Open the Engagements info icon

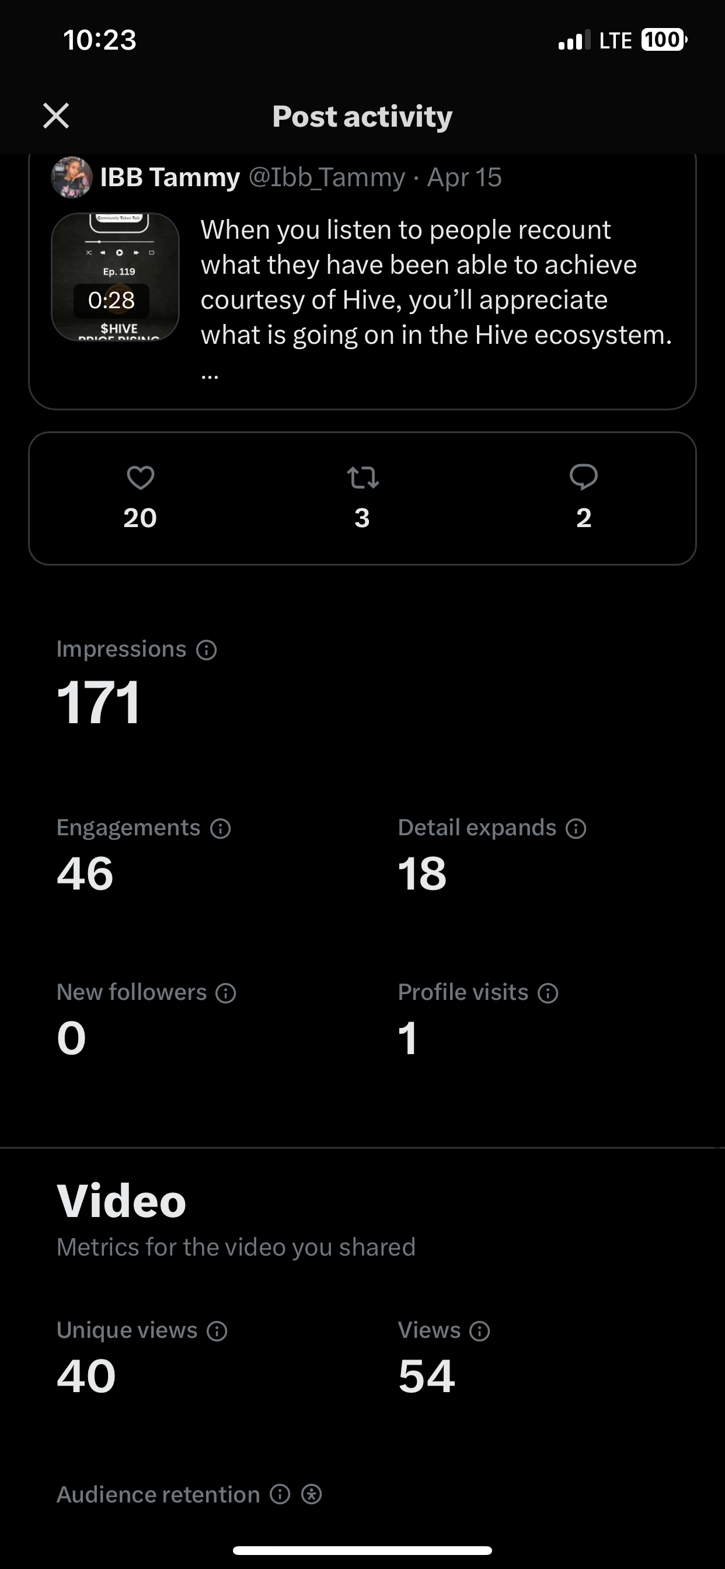pyautogui.click(x=220, y=828)
